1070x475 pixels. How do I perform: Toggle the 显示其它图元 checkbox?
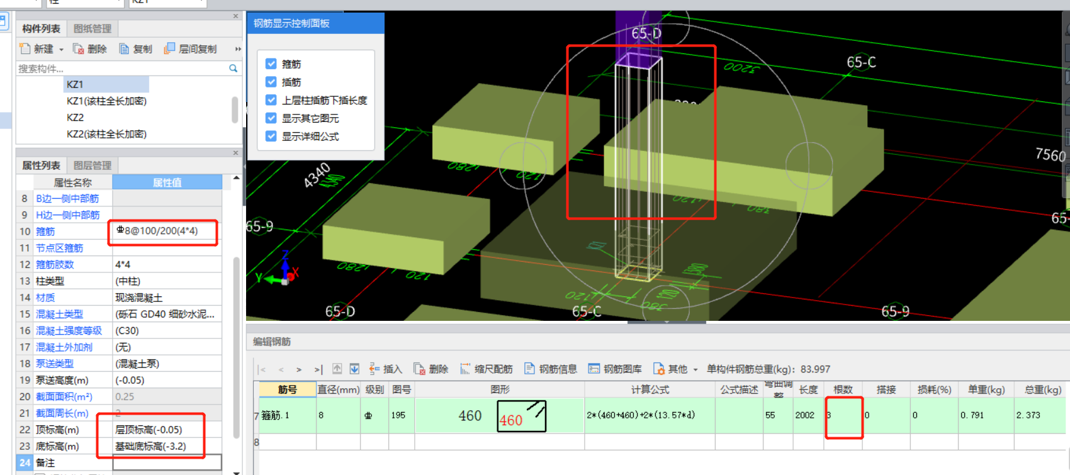[x=271, y=118]
